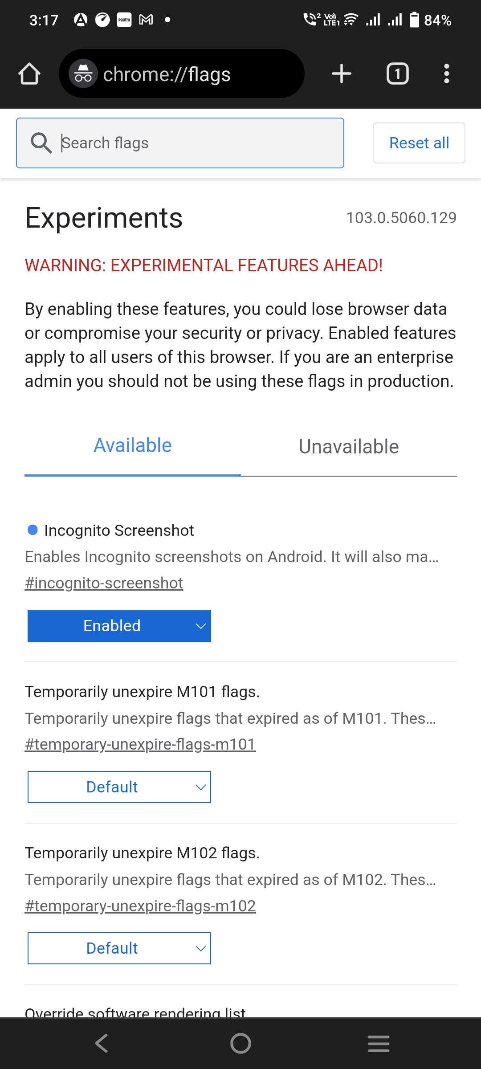Open Android recent apps button

[379, 1043]
